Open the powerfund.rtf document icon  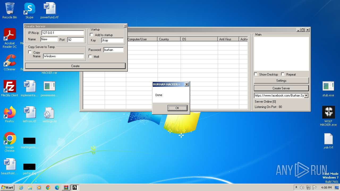49,11
